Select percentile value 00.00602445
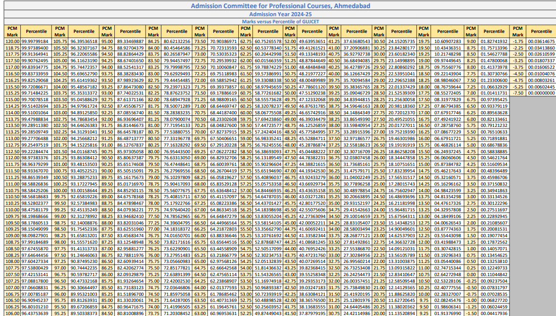The height and width of the screenshot is (316, 556). click(541, 87)
